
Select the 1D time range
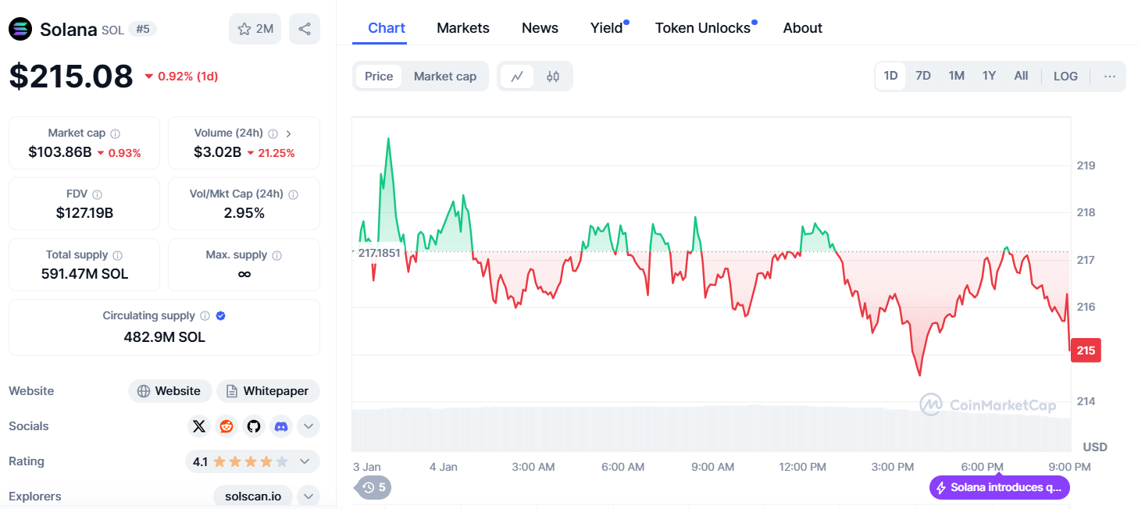click(x=890, y=77)
